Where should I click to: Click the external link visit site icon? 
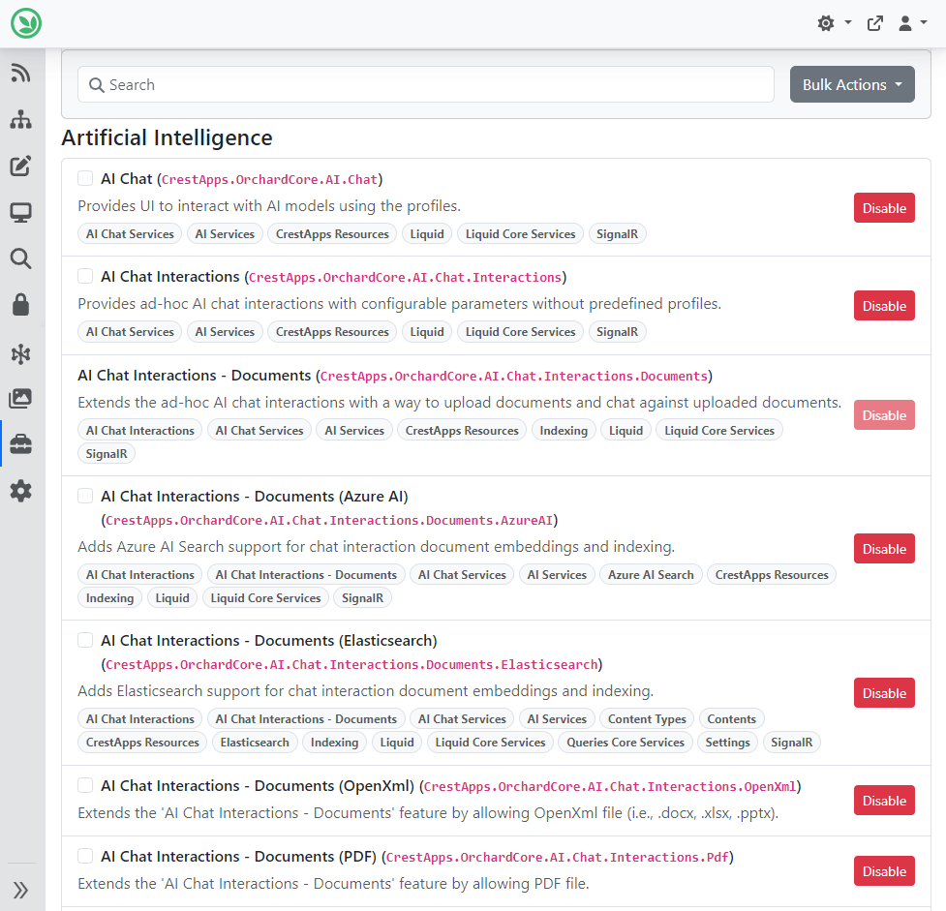tap(874, 23)
